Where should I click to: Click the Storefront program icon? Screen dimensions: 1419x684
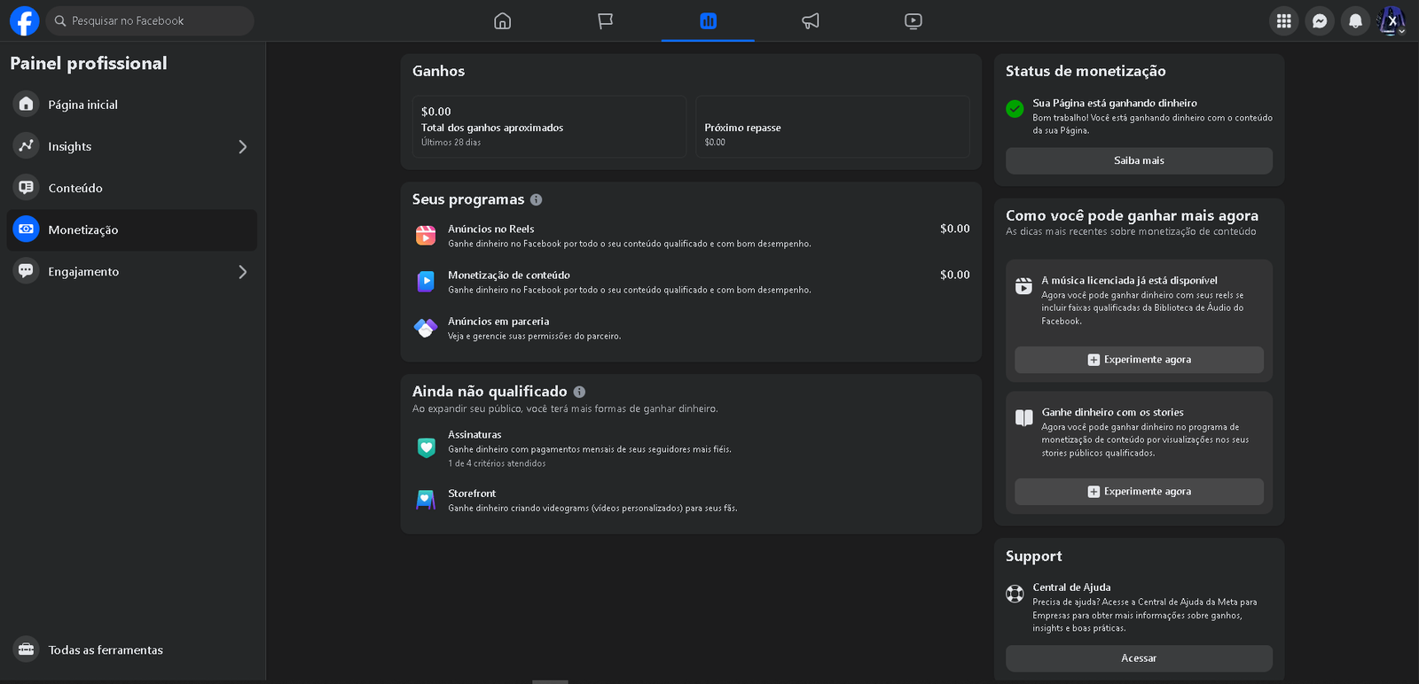pos(426,500)
